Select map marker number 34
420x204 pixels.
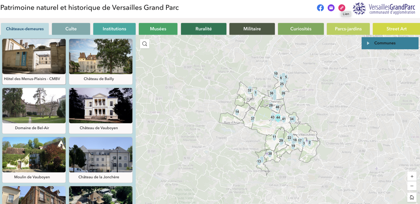[292, 119]
